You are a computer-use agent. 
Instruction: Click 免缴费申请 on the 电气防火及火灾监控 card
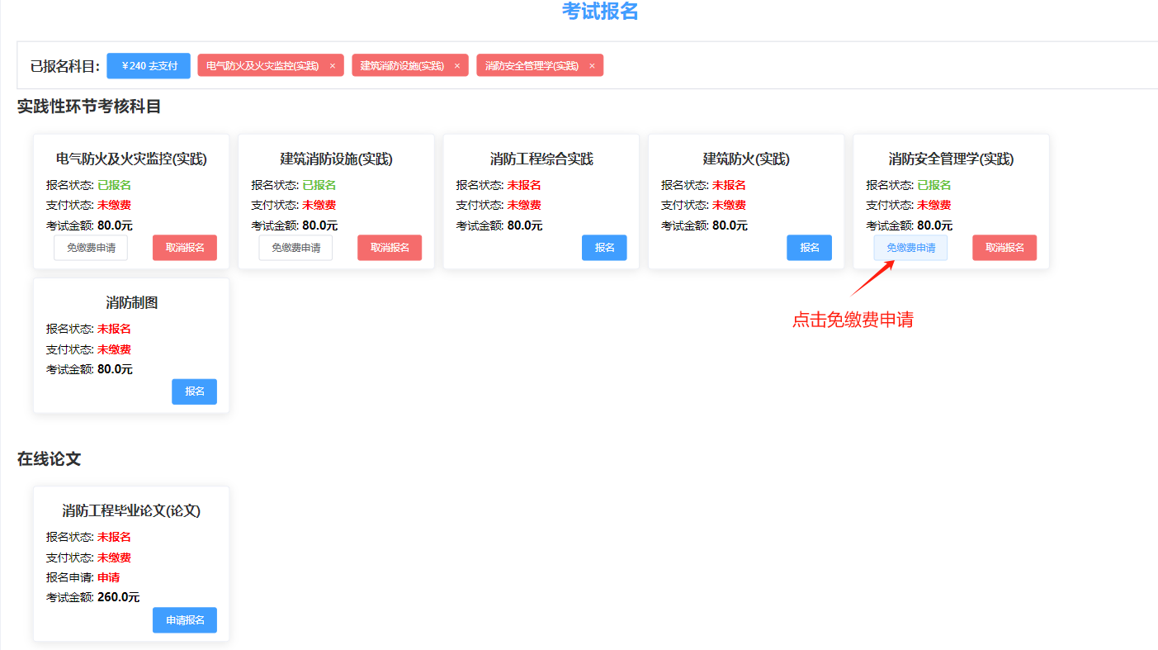click(x=91, y=248)
